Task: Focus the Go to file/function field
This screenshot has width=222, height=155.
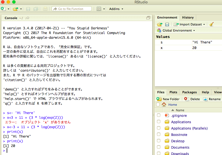Action: (x=72, y=9)
